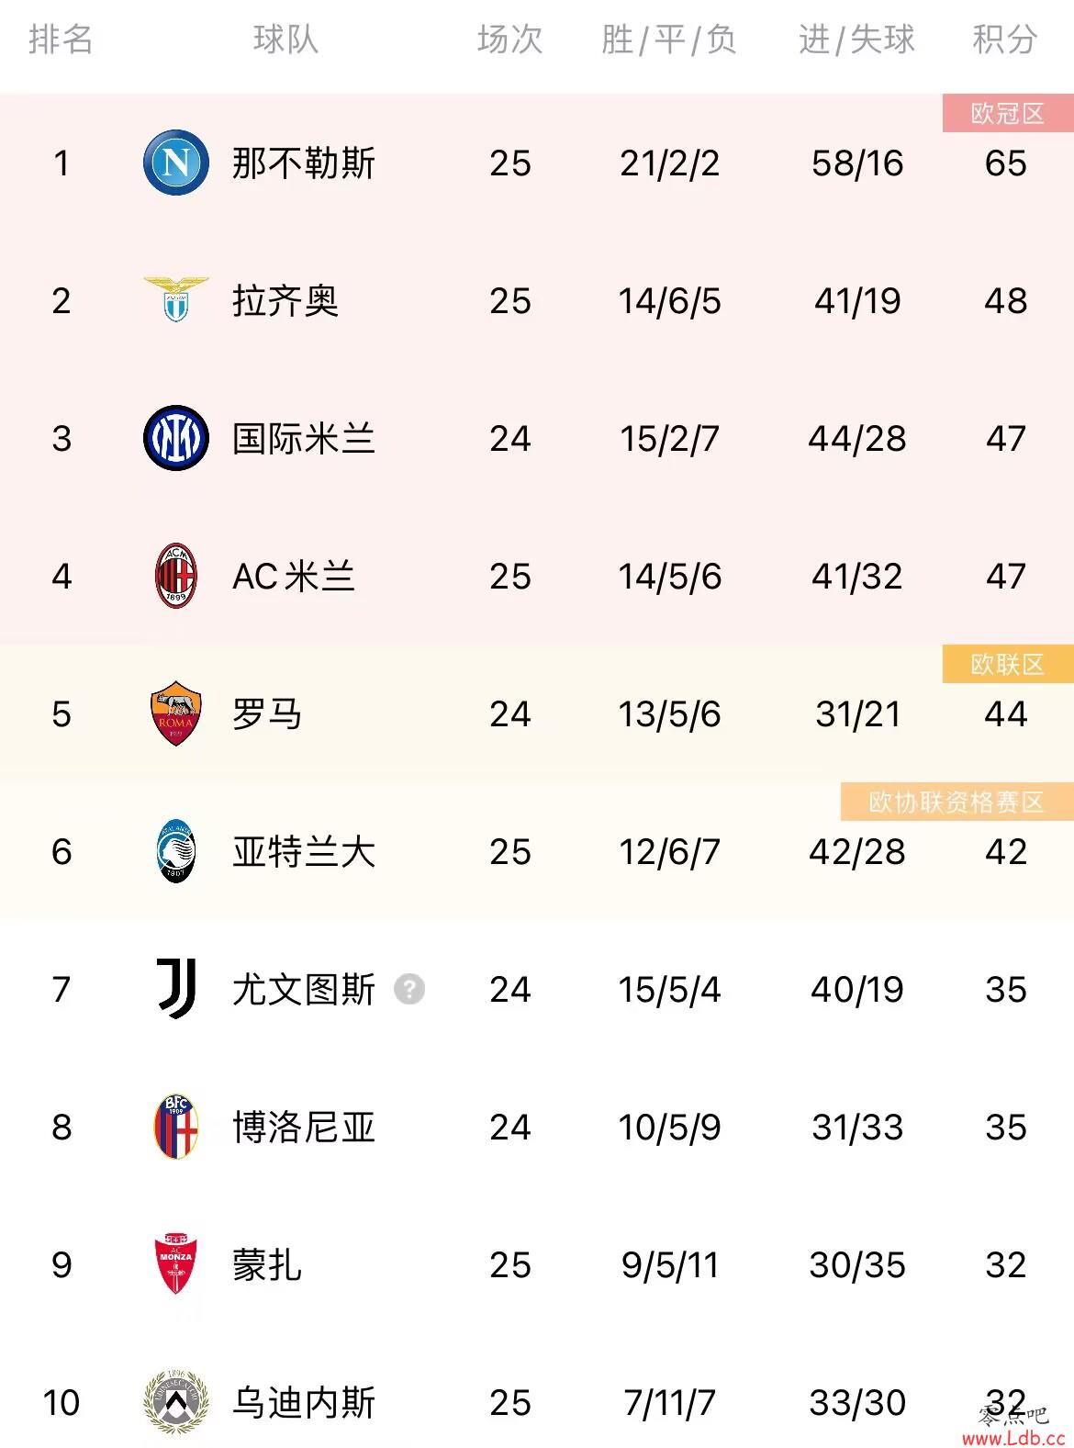Viewport: 1074px width, 1448px height.
Task: Open the 那不勒斯 team name link
Action: click(304, 163)
